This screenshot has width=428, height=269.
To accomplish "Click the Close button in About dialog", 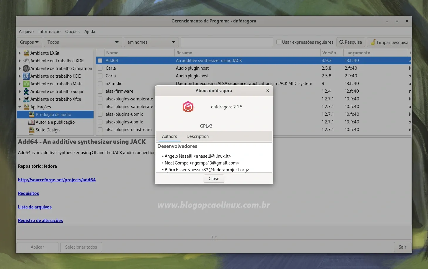I will 214,179.
